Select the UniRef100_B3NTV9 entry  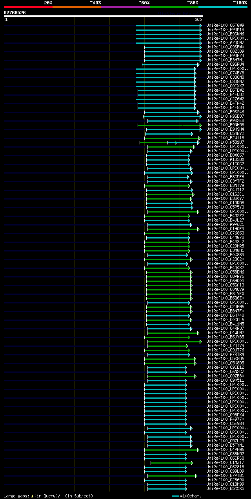click(x=225, y=185)
